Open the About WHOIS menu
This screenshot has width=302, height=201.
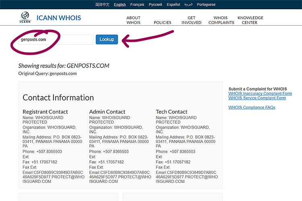[x=133, y=20]
